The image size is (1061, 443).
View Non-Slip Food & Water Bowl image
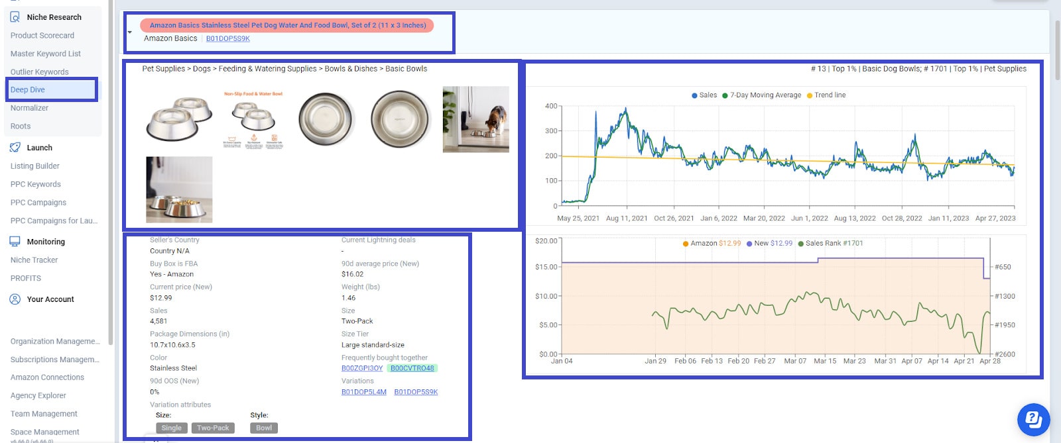[x=253, y=119]
